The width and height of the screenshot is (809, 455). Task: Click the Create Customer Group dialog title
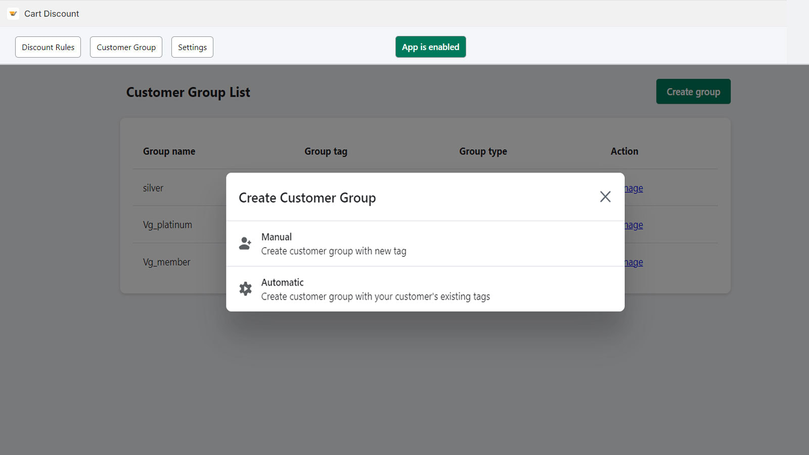pos(307,198)
